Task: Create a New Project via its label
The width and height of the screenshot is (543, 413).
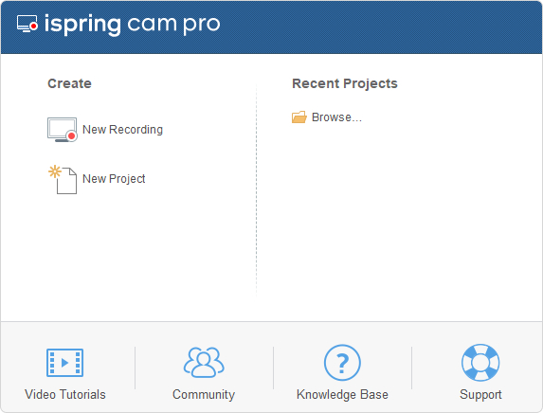Action: [x=114, y=179]
